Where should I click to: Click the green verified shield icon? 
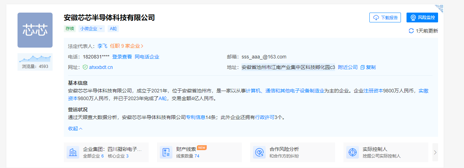(x=85, y=67)
